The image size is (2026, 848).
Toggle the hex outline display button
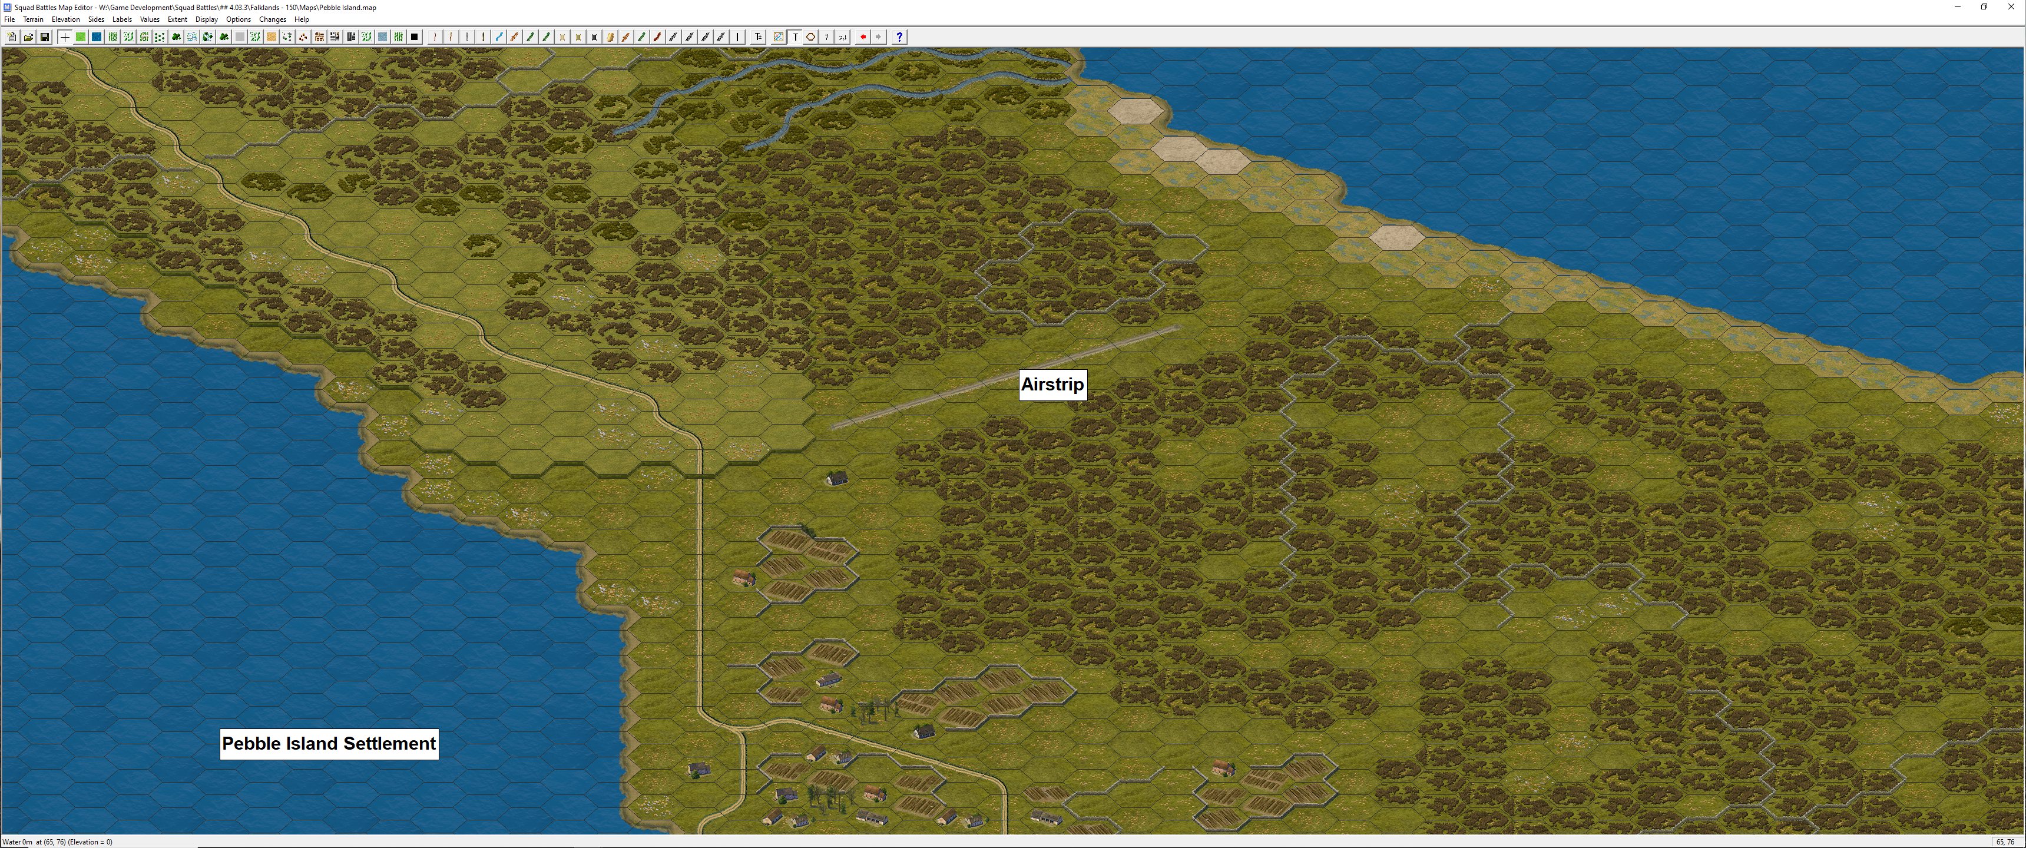click(810, 37)
